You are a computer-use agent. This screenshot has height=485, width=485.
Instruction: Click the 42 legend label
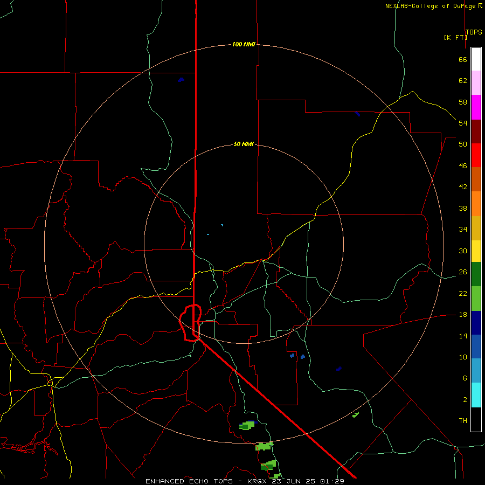coord(463,187)
